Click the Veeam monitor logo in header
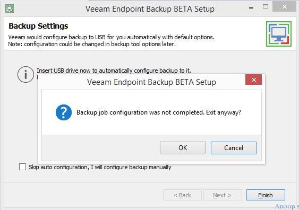The image size is (299, 210). [x=279, y=34]
